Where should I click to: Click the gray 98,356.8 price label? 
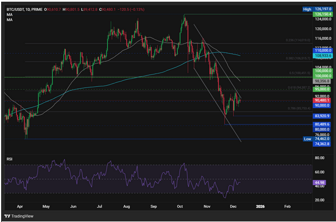coord(322,81)
